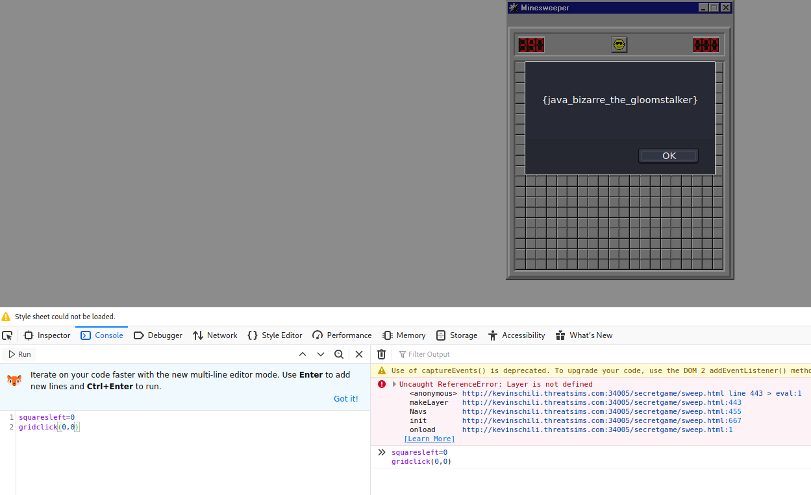Click the red error icon in console
811x495 pixels.
pyautogui.click(x=382, y=384)
